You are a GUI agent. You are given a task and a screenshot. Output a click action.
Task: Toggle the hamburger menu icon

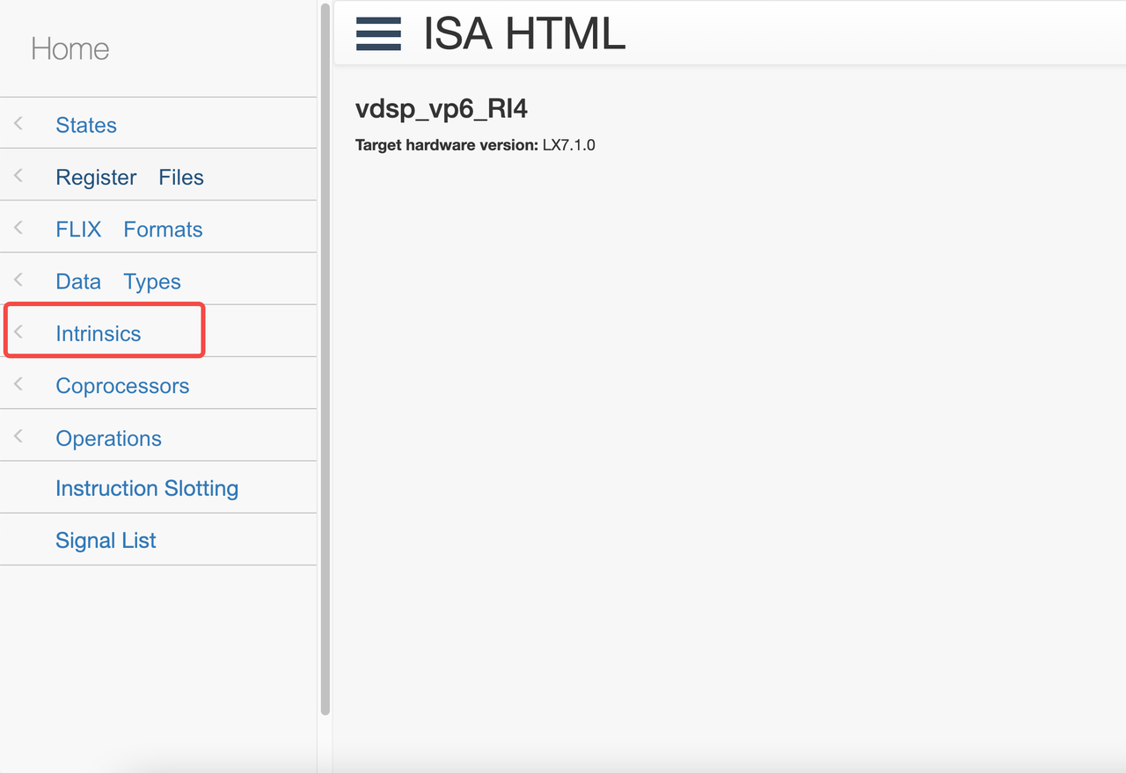378,34
